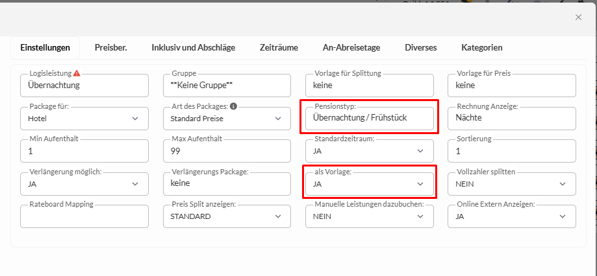Expand the Art des Packages dropdown
The image size is (597, 276).
coord(226,119)
